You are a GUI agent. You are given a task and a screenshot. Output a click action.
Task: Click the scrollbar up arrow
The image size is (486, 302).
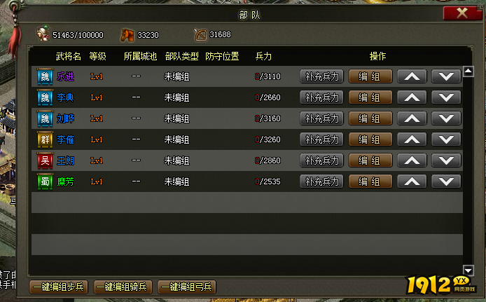pyautogui.click(x=468, y=71)
